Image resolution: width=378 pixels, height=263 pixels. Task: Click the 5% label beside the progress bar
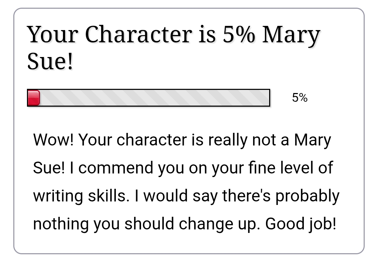coord(300,98)
